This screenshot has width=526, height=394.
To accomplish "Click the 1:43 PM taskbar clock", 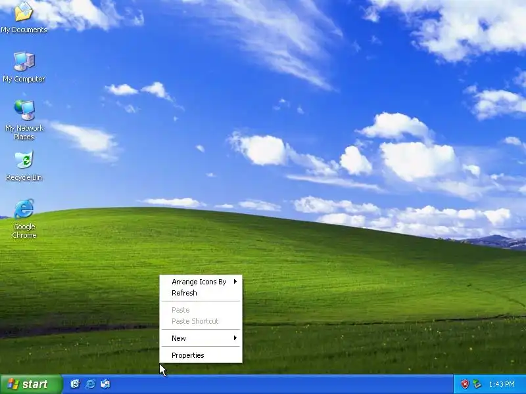I will click(502, 384).
